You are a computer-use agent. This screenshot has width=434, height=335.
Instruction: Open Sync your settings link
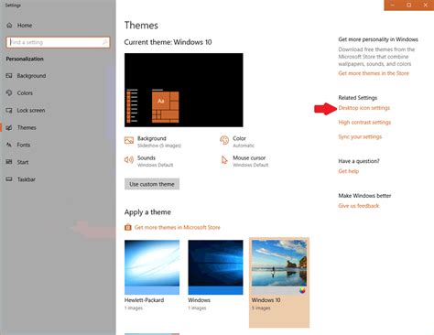pyautogui.click(x=360, y=136)
